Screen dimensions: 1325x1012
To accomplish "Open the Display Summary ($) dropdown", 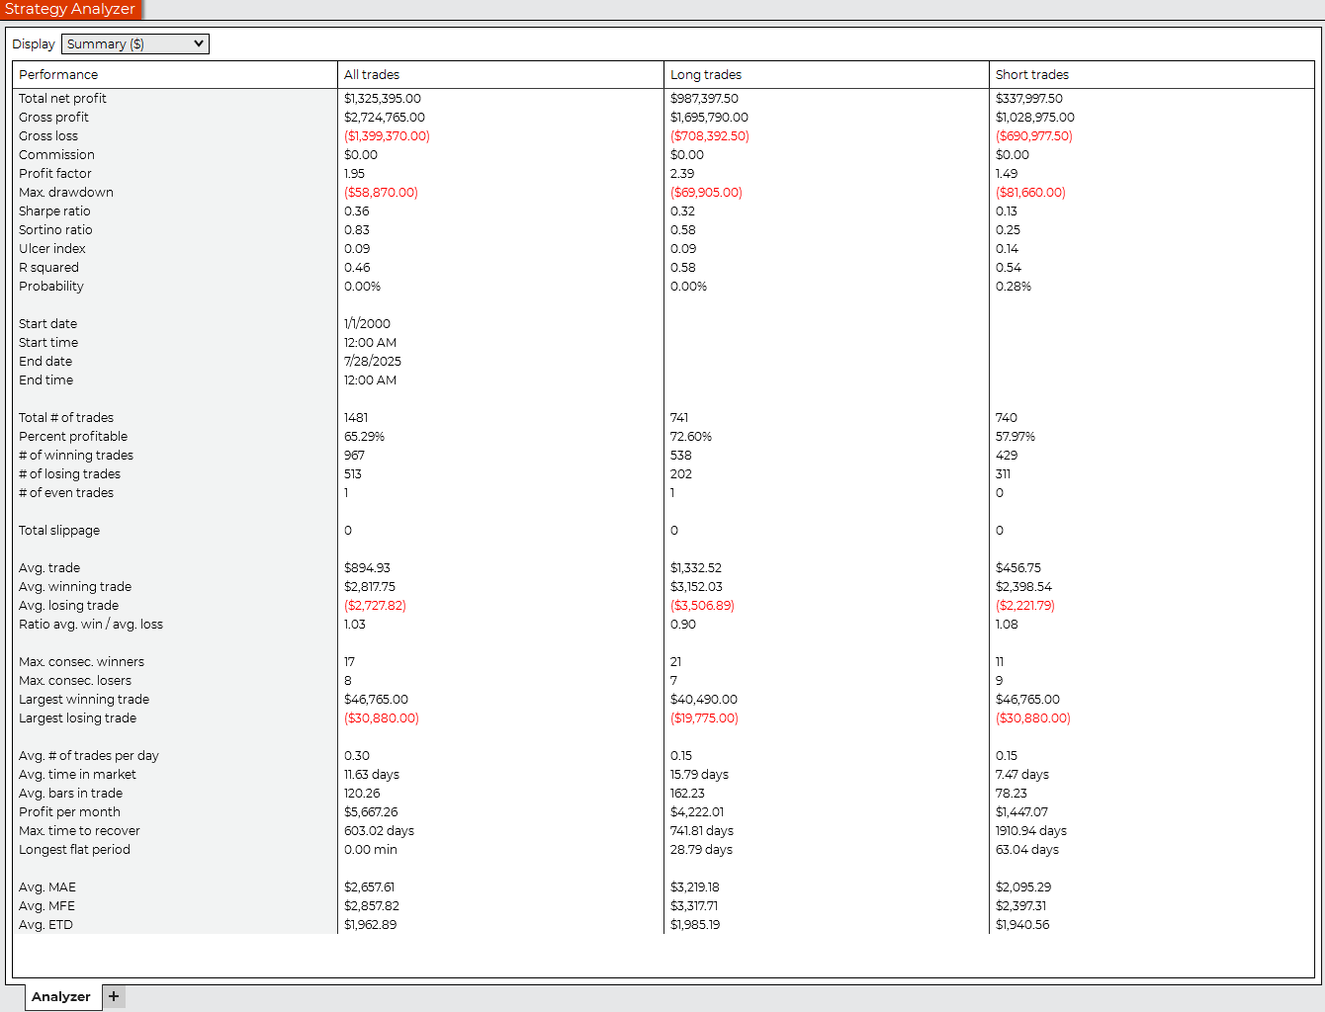I will click(135, 44).
